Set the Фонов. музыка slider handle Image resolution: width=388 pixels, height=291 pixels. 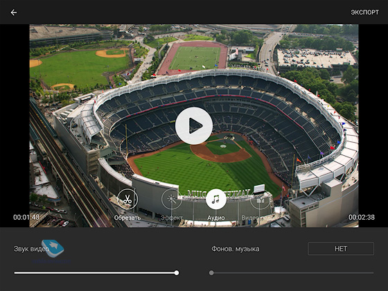coord(211,273)
